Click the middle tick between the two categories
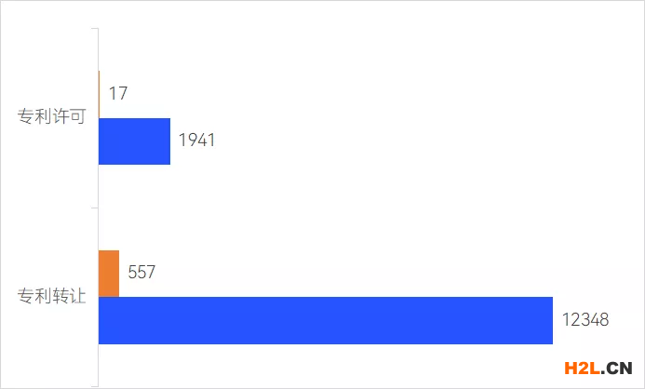The width and height of the screenshot is (645, 389). [x=94, y=208]
